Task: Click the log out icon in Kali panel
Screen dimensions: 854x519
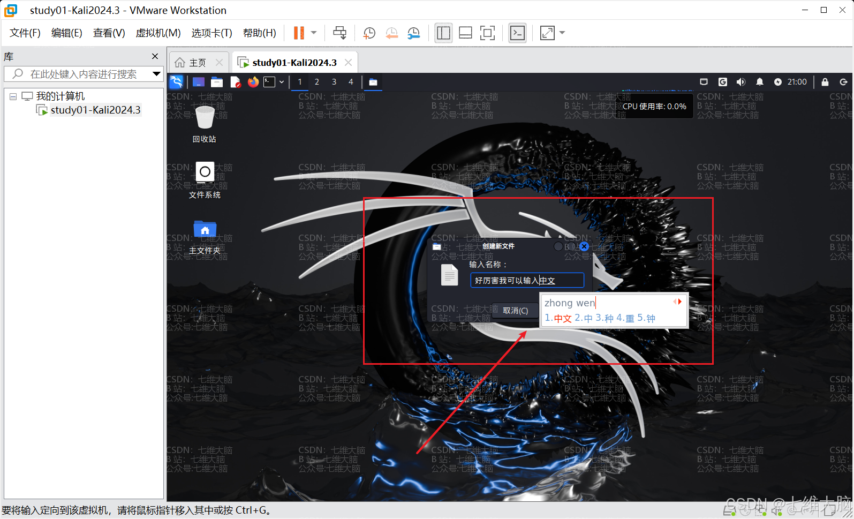Action: [844, 82]
